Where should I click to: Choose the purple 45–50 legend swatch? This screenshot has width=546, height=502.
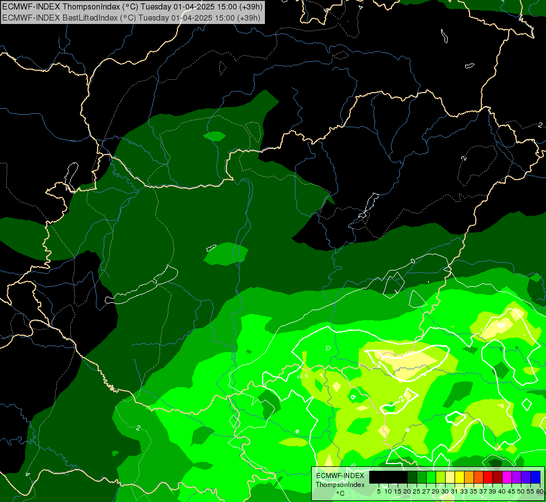(516, 477)
